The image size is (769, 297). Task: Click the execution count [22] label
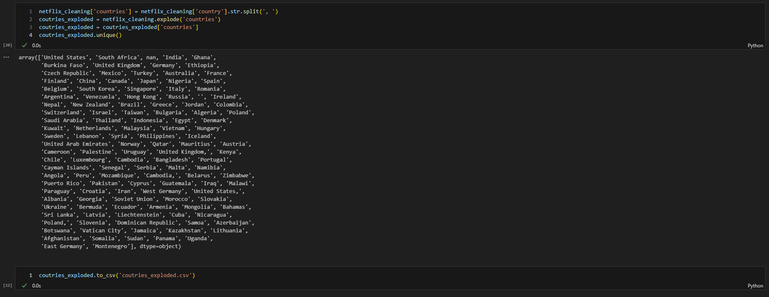tap(7, 285)
